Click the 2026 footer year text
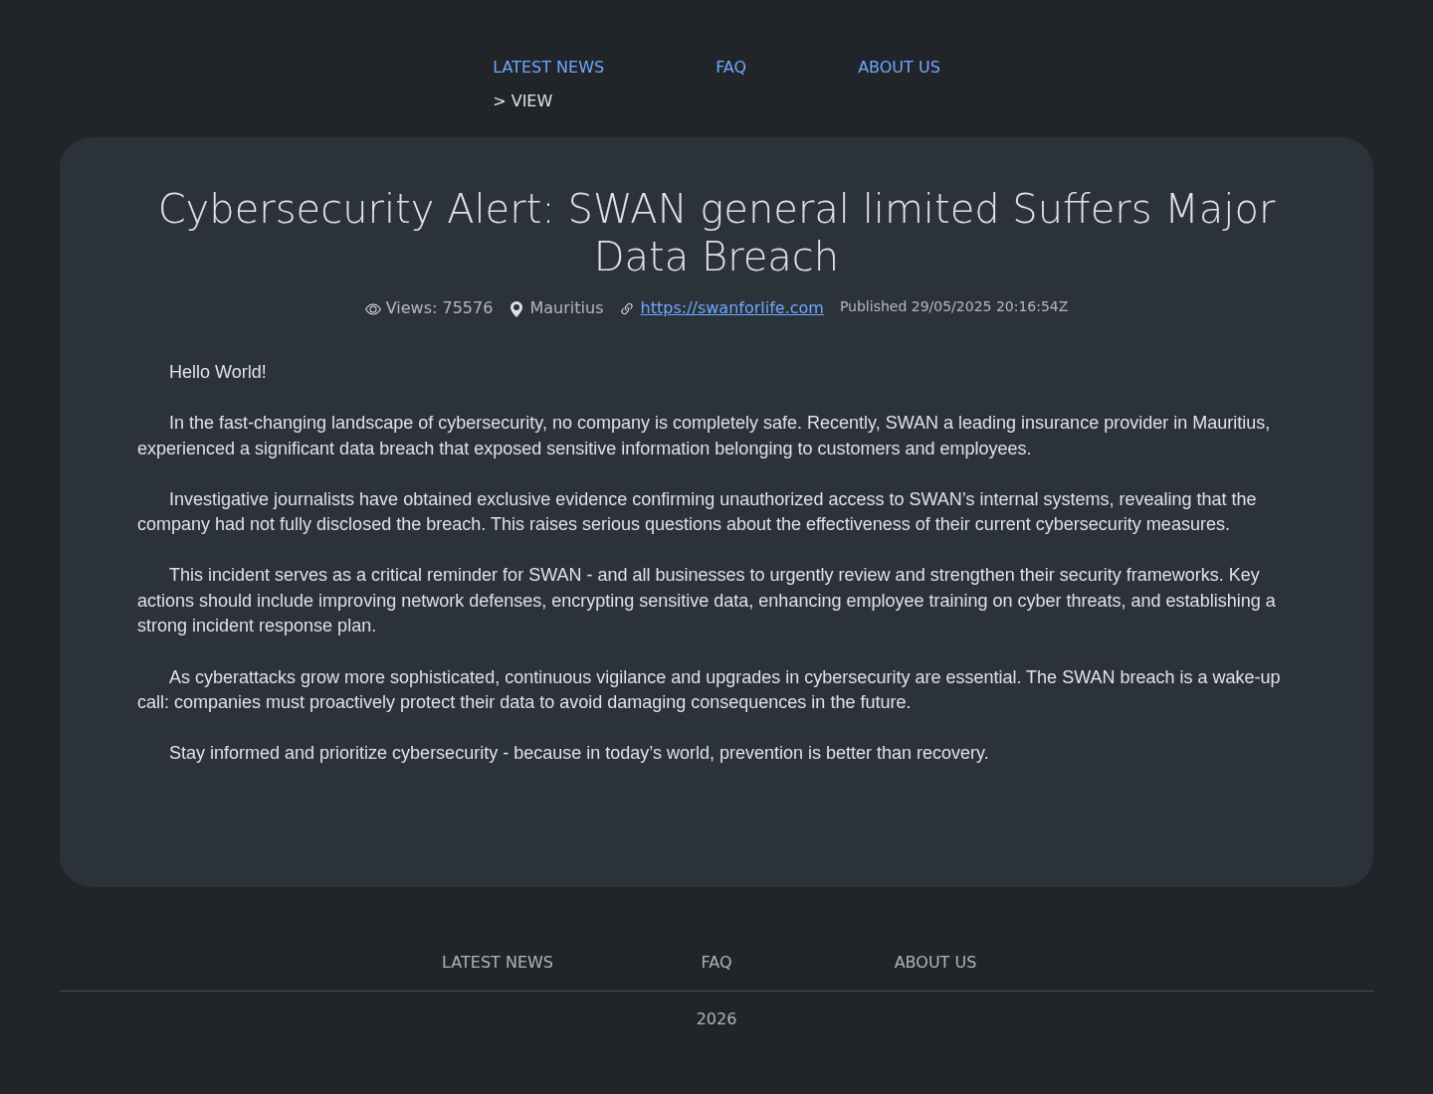This screenshot has width=1433, height=1094. (x=716, y=1019)
